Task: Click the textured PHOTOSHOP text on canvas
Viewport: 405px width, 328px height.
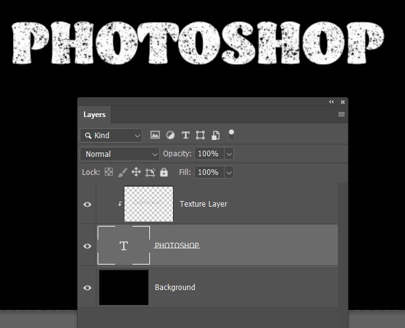Action: 198,43
